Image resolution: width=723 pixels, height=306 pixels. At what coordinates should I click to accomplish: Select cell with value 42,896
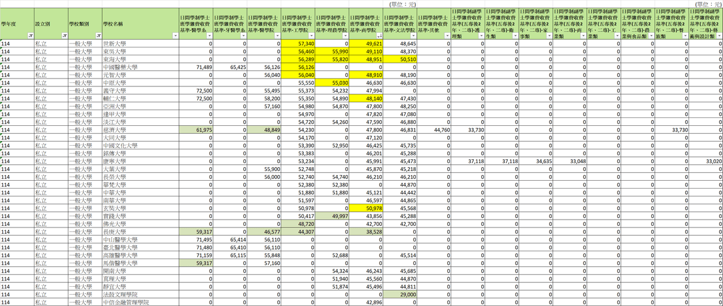click(x=366, y=303)
